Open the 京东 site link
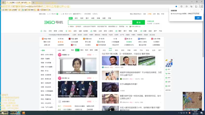This screenshot has height=115, width=205. pos(74,45)
